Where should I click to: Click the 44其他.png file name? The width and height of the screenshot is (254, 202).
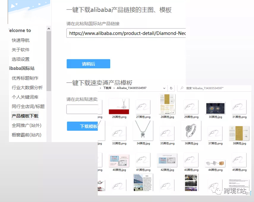[215, 170]
